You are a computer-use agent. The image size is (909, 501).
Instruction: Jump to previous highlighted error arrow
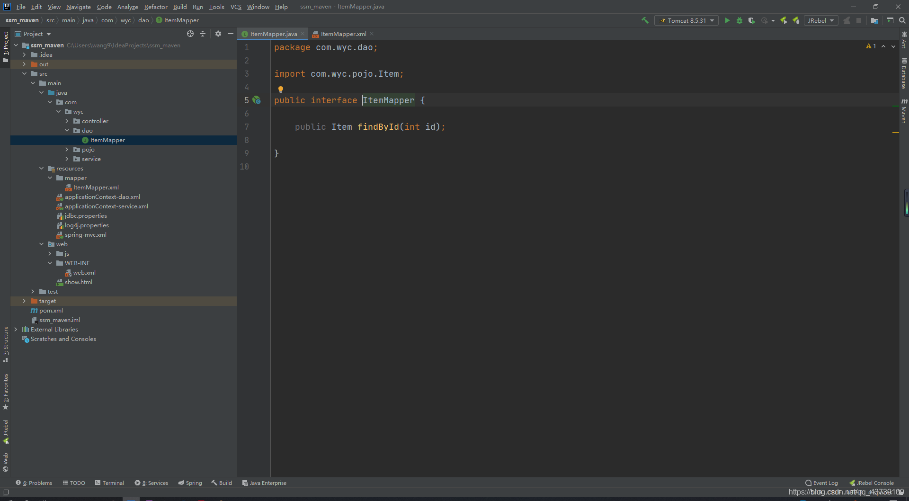(883, 46)
